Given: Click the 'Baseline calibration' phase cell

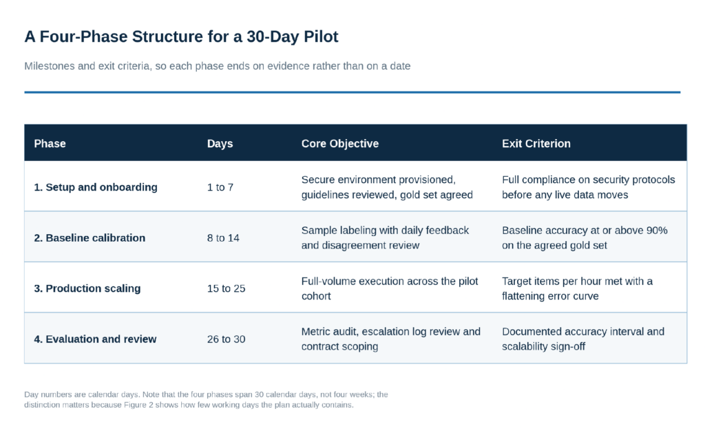Looking at the screenshot, I should click(90, 238).
